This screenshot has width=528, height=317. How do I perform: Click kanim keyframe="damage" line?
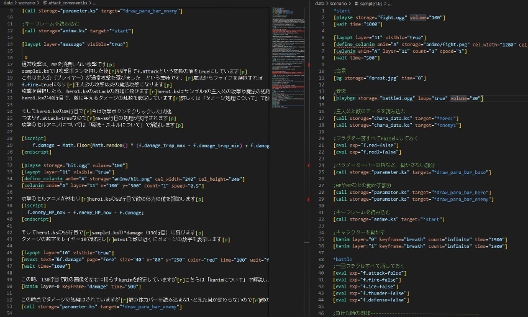pyautogui.click(x=81, y=287)
